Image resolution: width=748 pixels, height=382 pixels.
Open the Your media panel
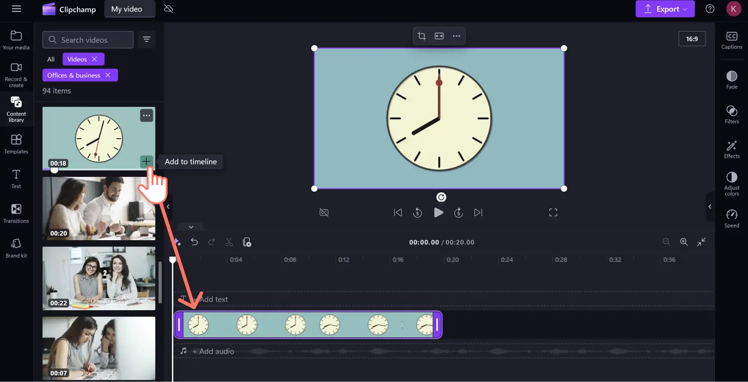coord(16,40)
